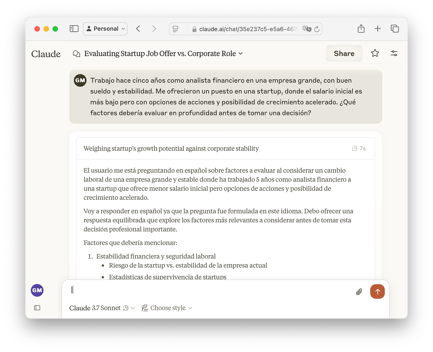The image size is (433, 352).
Task: Open the Safari share icon
Action: (361, 28)
